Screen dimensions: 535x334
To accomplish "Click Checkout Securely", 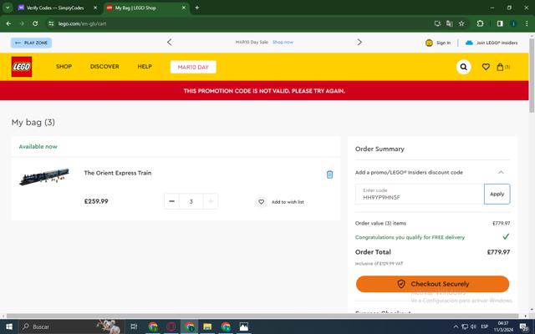I will (433, 284).
